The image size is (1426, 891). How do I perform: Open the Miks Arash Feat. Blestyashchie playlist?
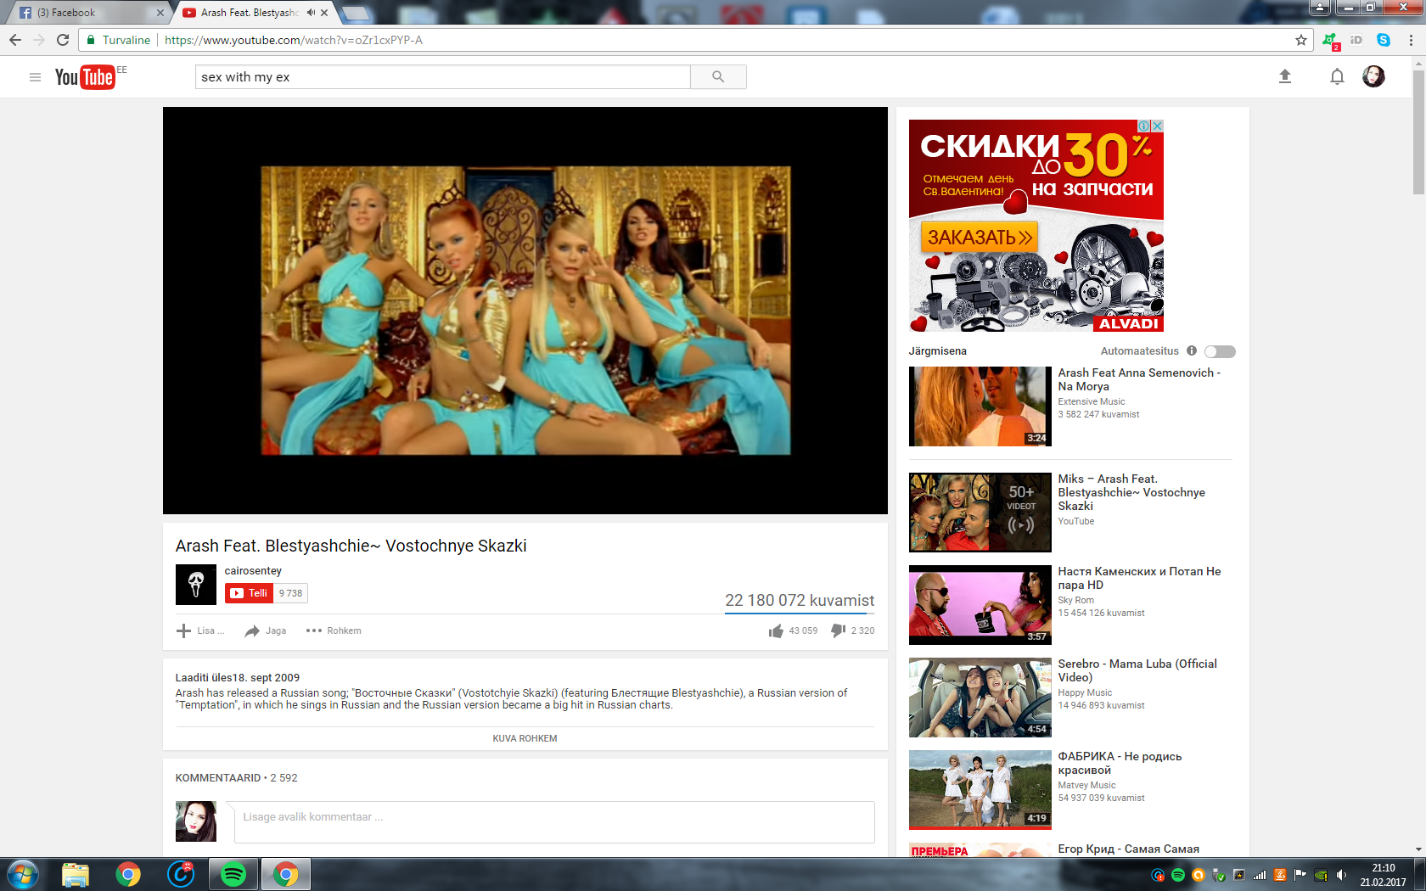1131,492
